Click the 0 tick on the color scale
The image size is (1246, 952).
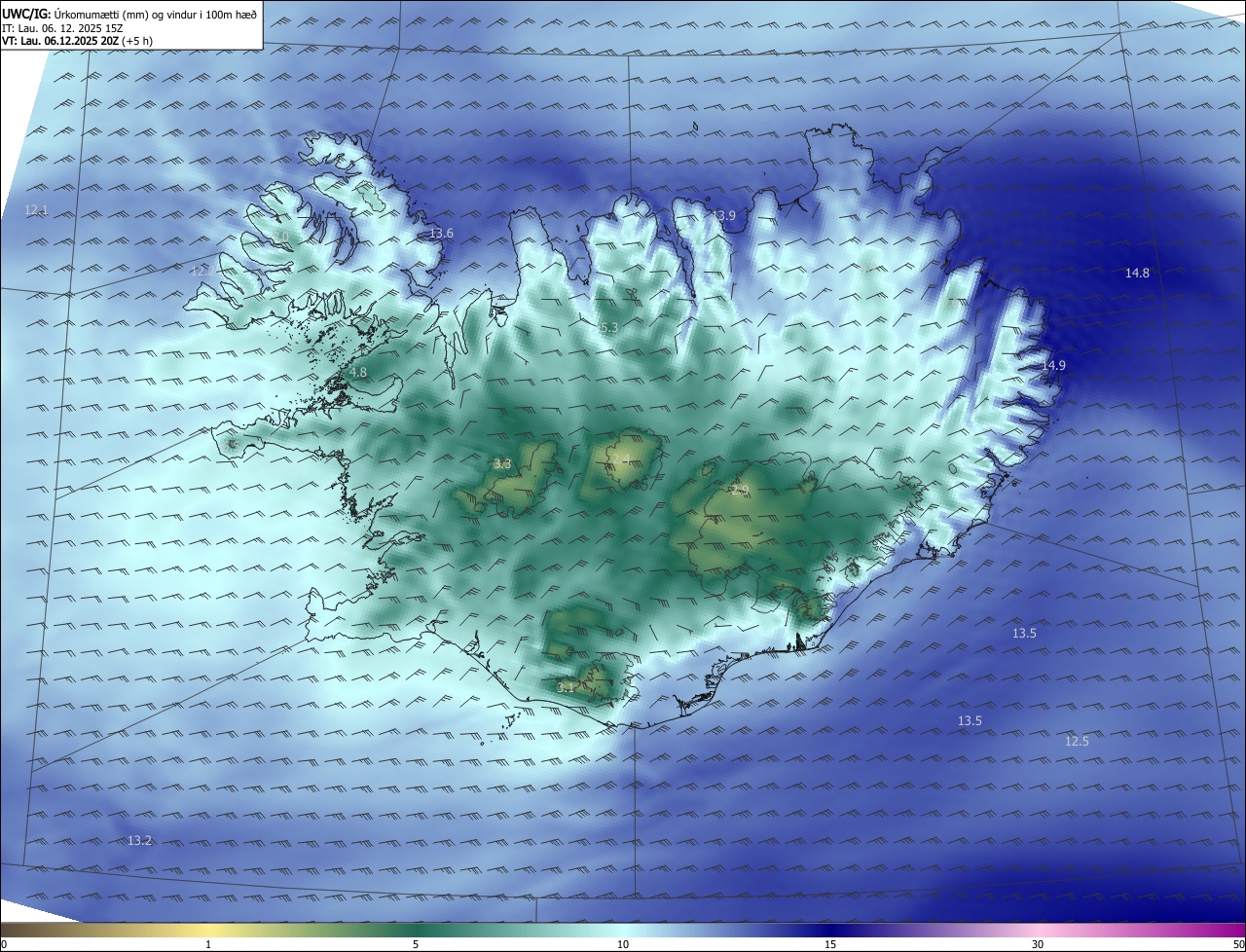4,945
